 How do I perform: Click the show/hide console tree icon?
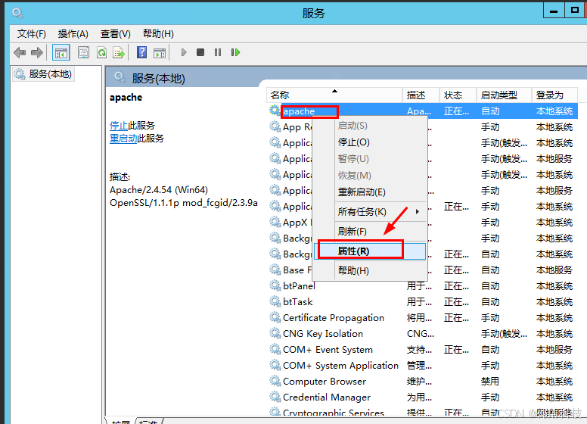point(61,52)
